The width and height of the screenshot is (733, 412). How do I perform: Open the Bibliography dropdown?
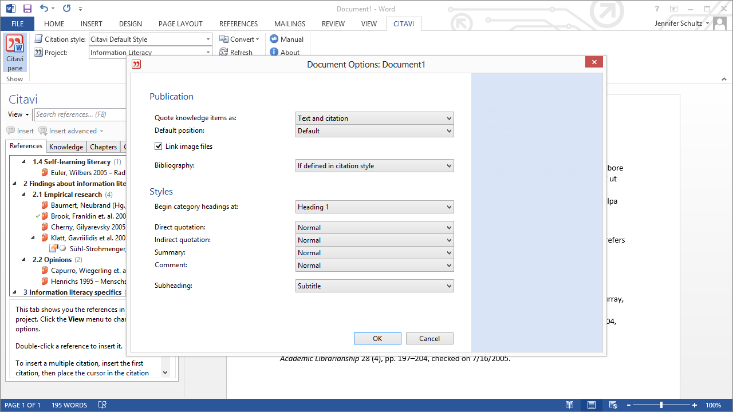375,166
